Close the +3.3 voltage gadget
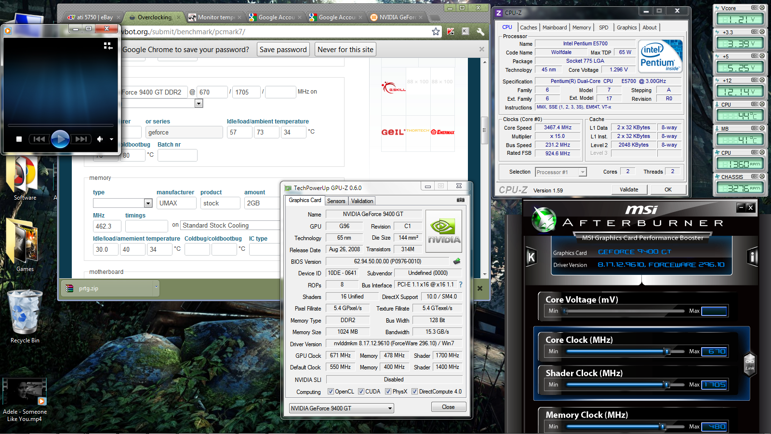This screenshot has height=434, width=771. pos(762,32)
